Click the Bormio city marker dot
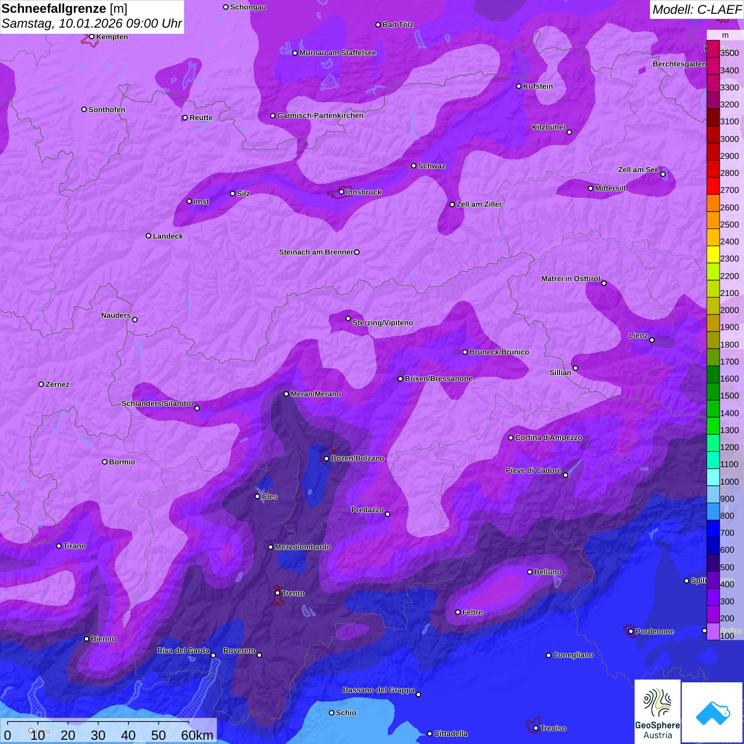Screen dimensions: 744x744 [105, 462]
